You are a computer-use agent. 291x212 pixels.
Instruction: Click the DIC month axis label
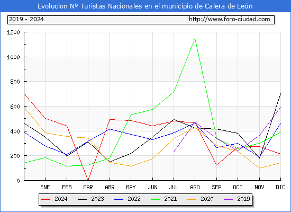pyautogui.click(x=280, y=187)
